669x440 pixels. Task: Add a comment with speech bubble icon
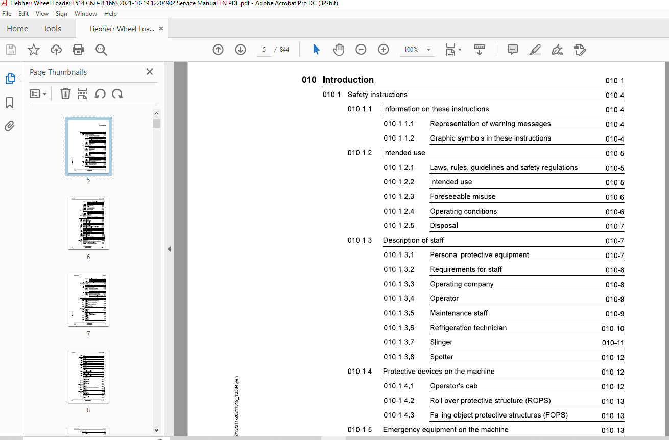pos(512,50)
